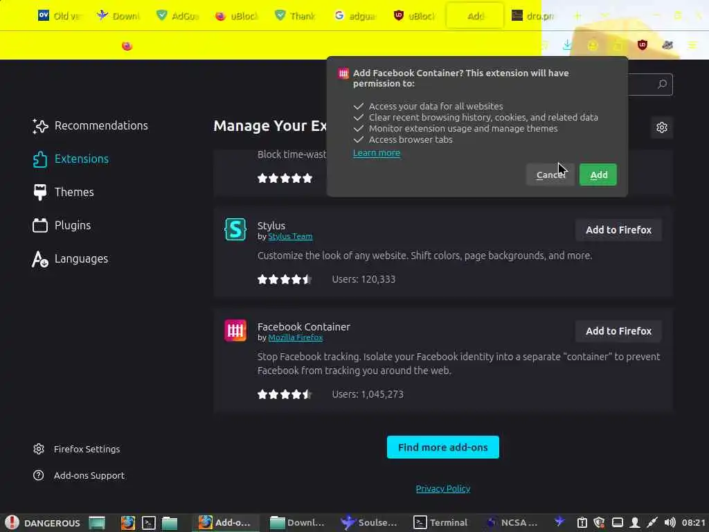Click the Facebook Container icon in the list

point(235,330)
